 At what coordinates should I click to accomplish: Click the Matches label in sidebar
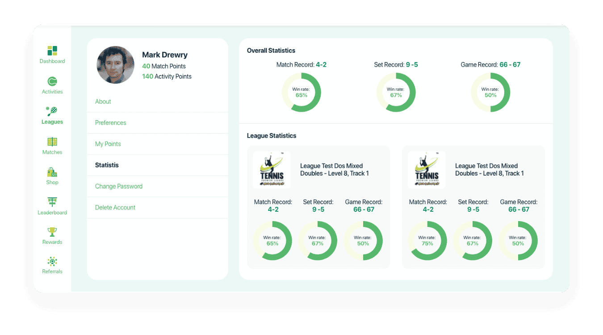pos(52,152)
